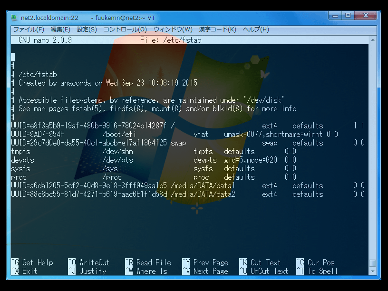
Task: Click the 'sysfs' device name at line start
Action: 20,168
